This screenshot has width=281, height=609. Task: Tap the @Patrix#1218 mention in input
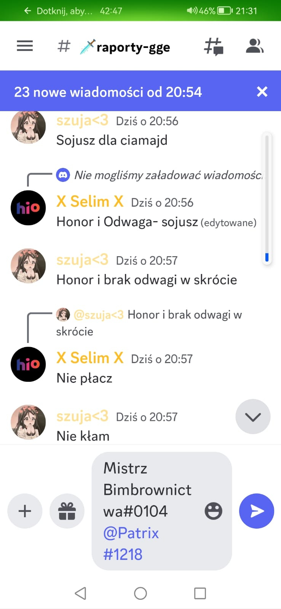pos(131,544)
